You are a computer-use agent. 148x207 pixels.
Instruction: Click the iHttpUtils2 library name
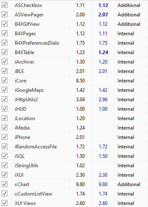coord(26,100)
